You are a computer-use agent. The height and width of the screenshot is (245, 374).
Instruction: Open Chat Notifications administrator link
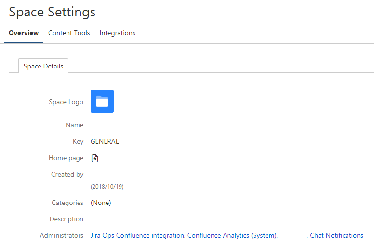click(x=336, y=235)
